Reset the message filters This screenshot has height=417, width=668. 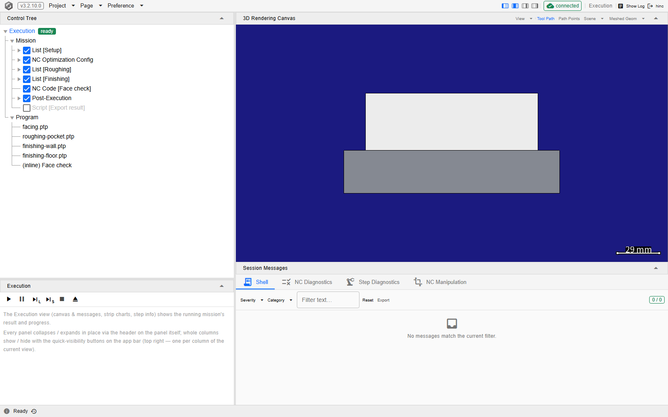click(x=368, y=300)
